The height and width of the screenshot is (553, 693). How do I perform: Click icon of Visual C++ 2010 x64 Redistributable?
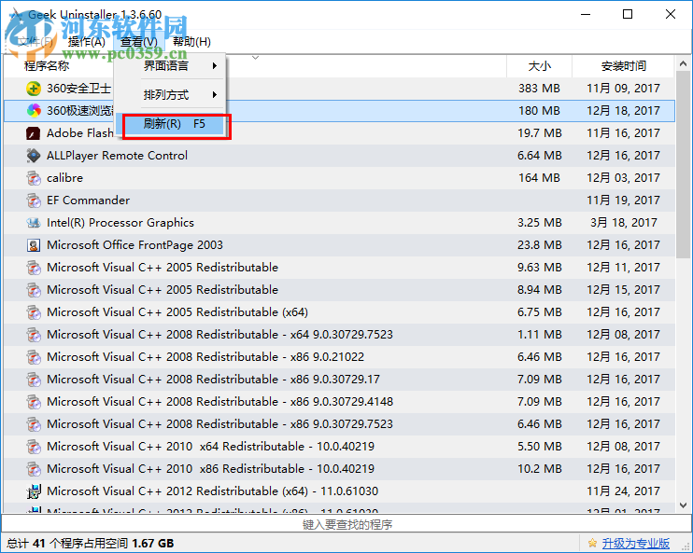click(34, 447)
